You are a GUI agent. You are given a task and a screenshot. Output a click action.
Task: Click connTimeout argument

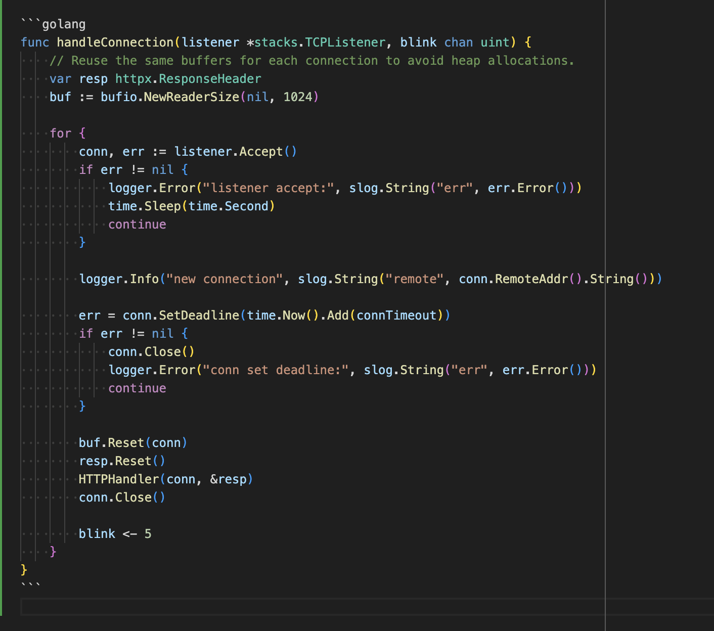[396, 315]
